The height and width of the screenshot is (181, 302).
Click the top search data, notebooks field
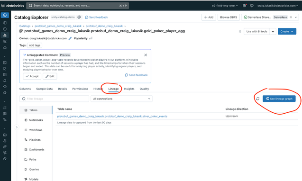click(x=78, y=6)
